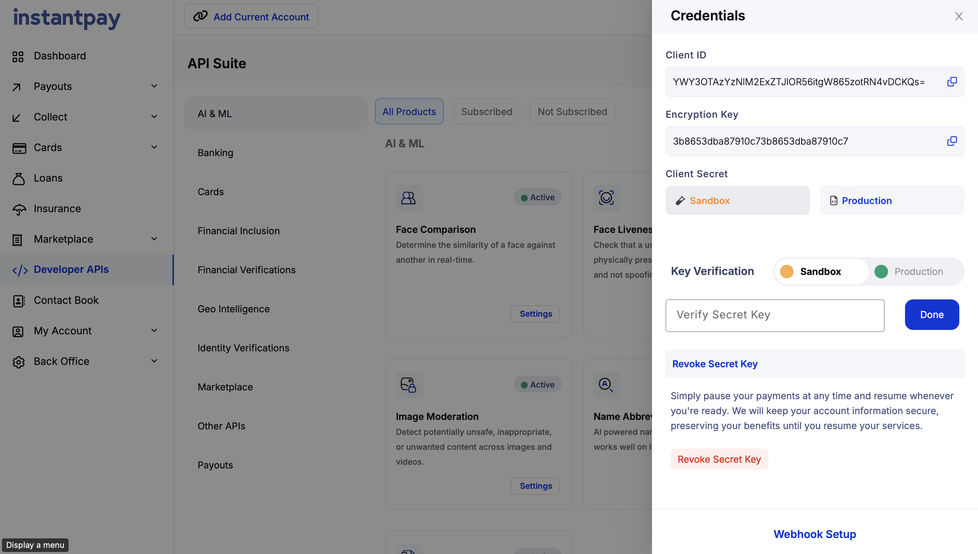
Task: Open the Webhook Setup link
Action: [814, 534]
